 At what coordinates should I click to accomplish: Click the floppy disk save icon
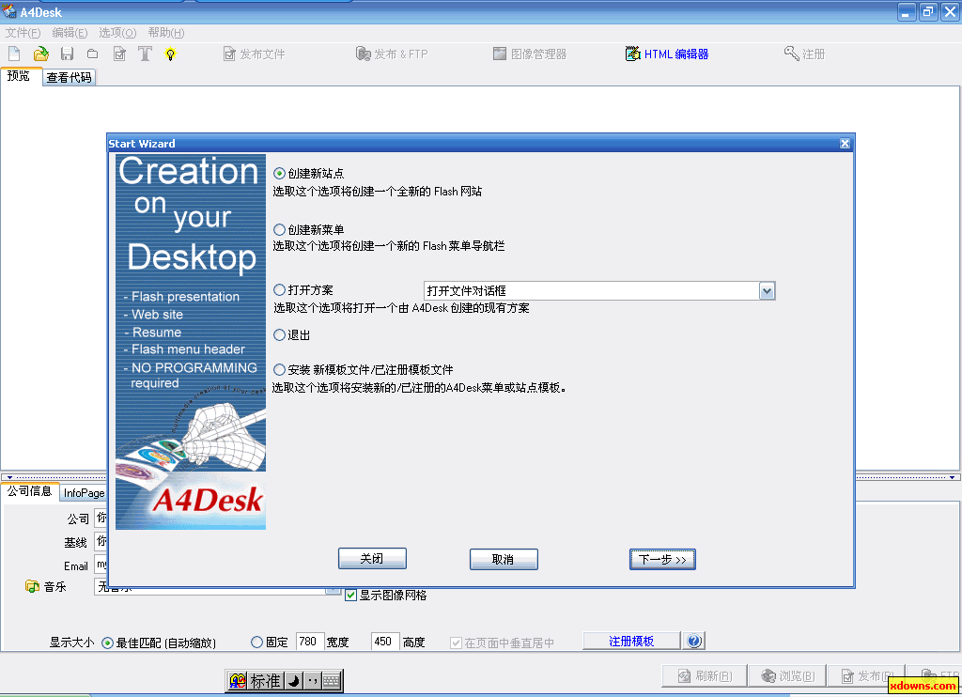click(x=67, y=54)
